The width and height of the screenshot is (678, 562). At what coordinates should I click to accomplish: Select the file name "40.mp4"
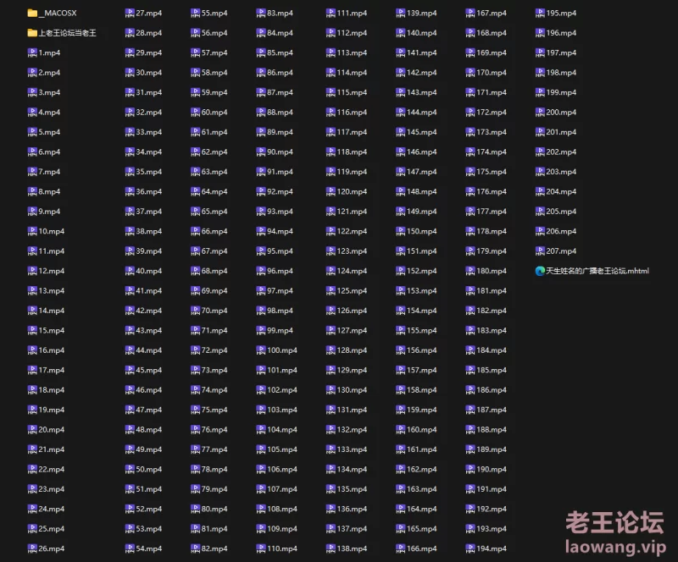click(x=149, y=271)
